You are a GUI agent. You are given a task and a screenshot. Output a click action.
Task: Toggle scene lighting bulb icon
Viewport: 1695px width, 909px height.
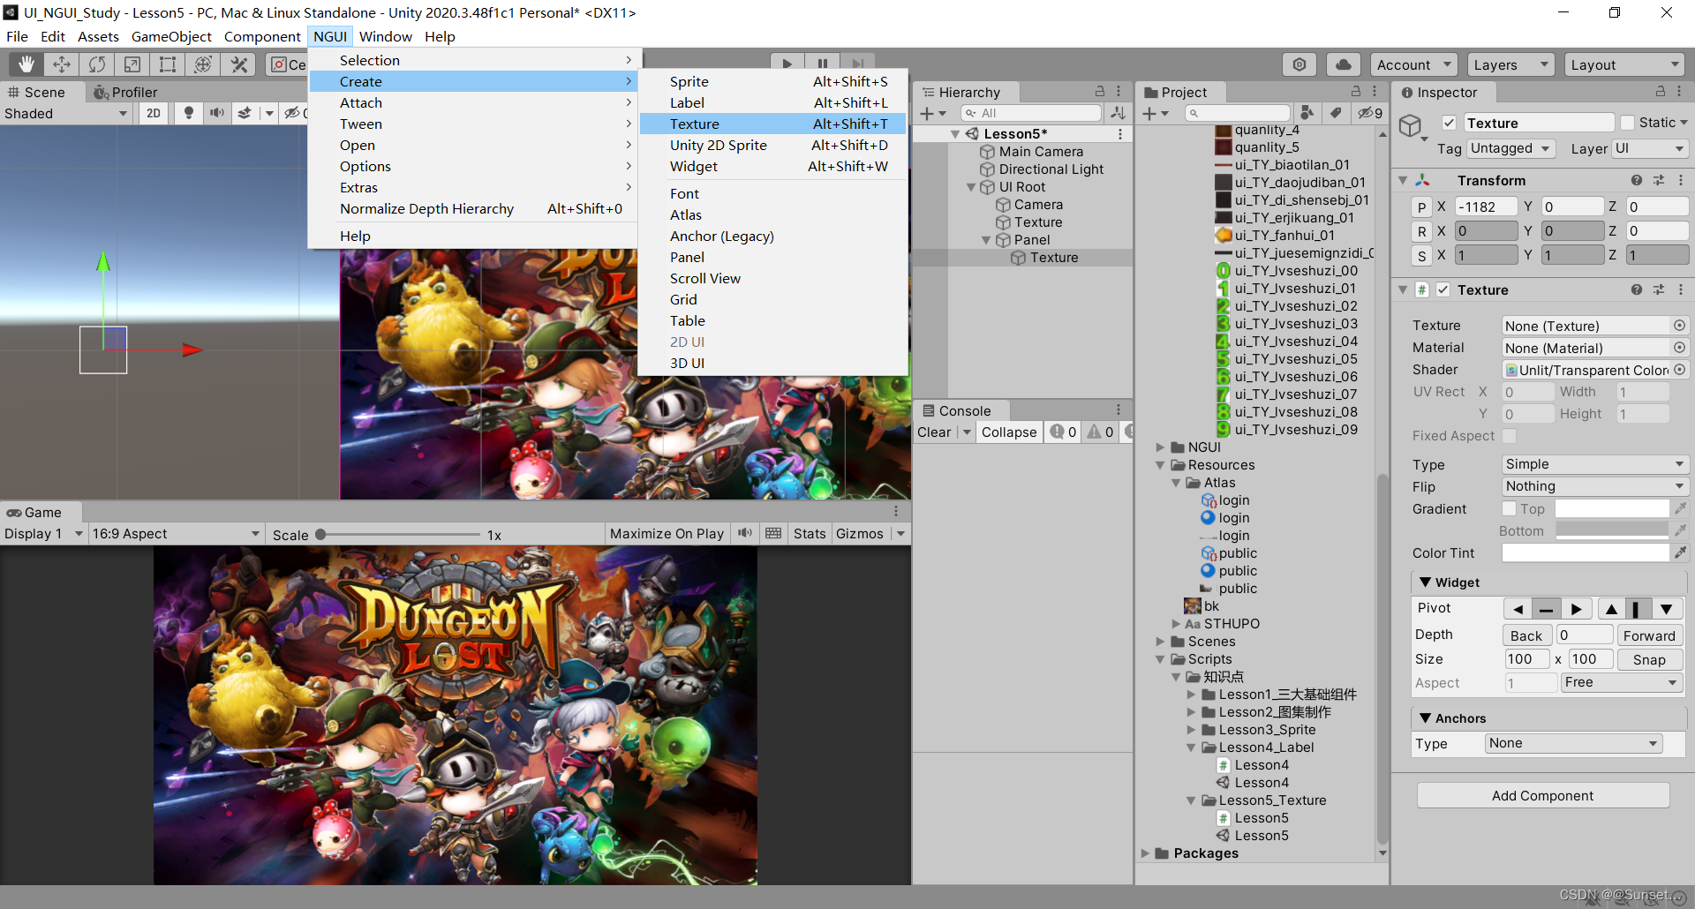coord(188,113)
